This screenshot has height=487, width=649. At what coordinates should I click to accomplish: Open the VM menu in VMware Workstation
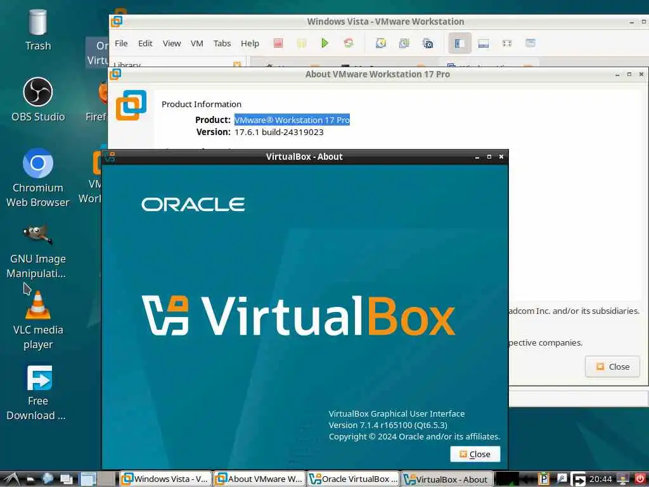pos(196,44)
